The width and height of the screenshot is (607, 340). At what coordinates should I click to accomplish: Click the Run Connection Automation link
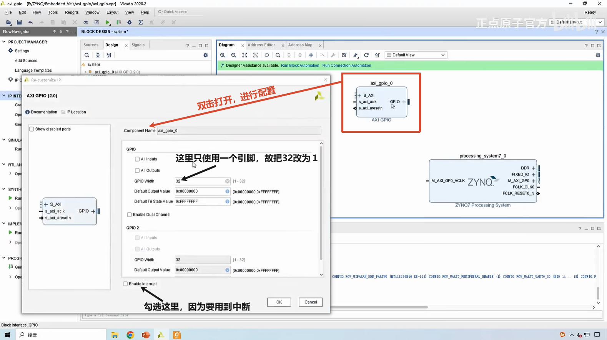click(347, 66)
